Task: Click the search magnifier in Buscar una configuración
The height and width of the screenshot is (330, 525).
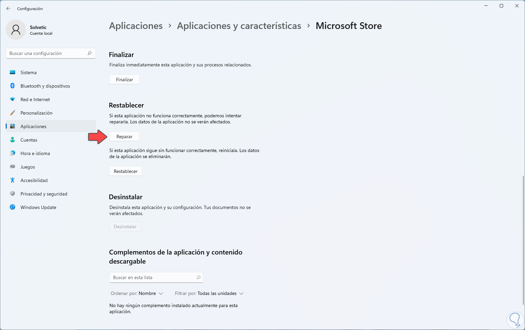Action: pos(90,53)
